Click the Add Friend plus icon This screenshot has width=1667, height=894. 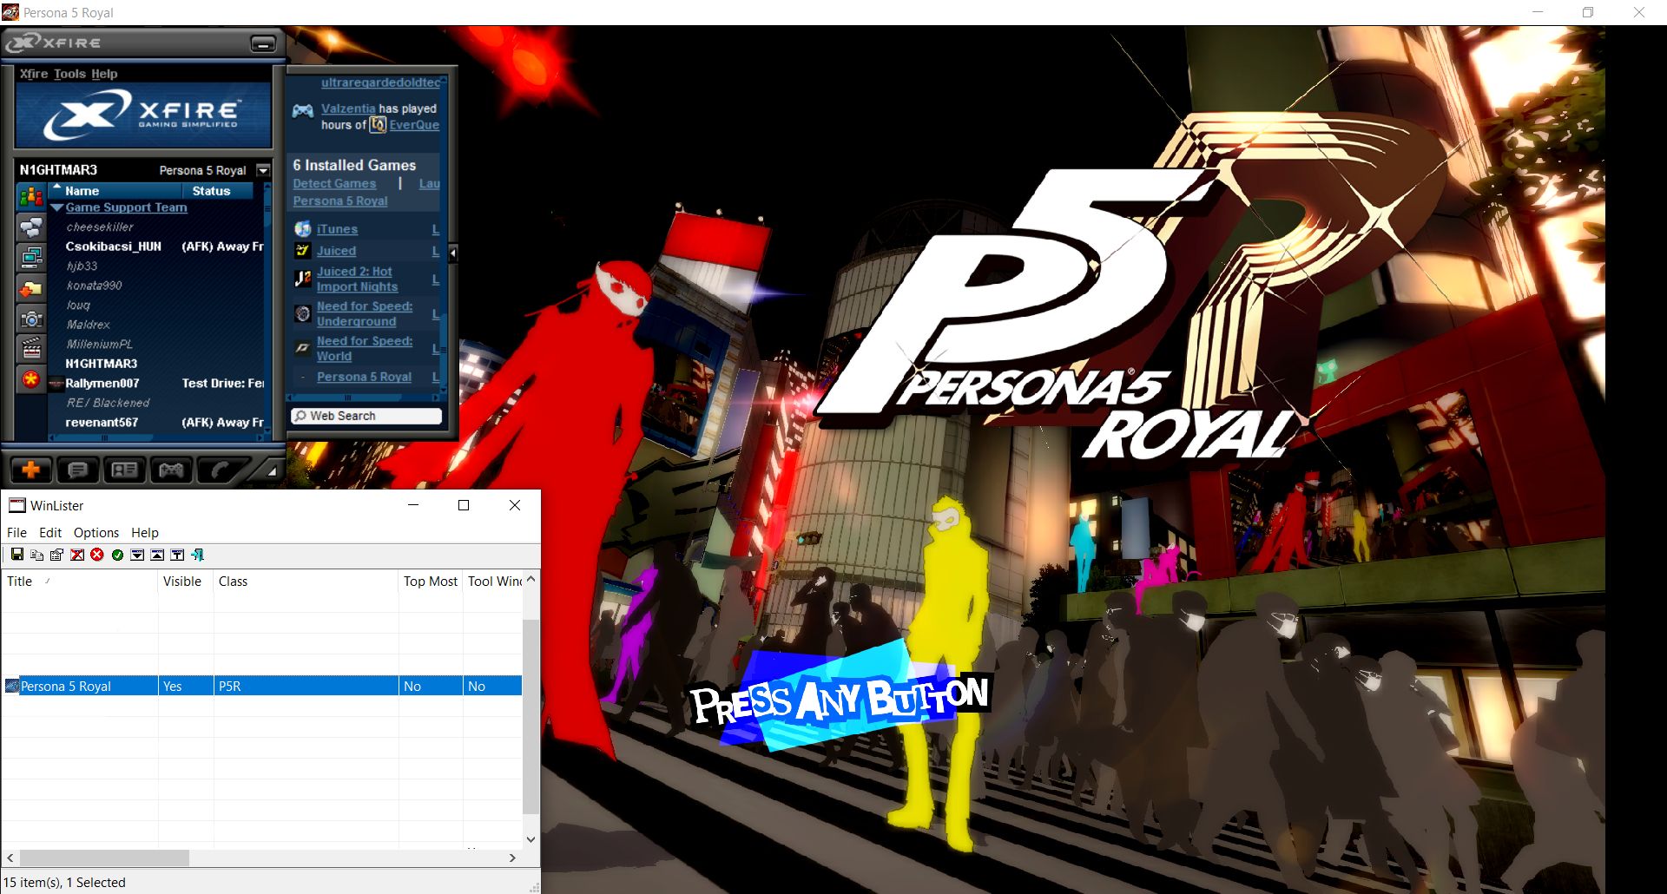pyautogui.click(x=32, y=470)
